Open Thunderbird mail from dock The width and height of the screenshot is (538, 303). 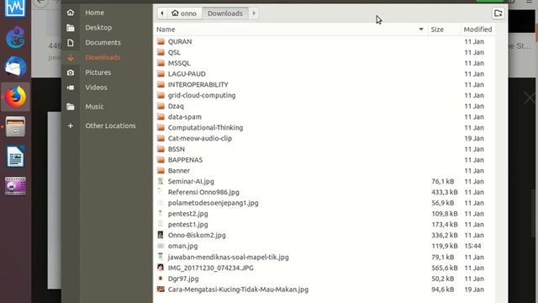tap(15, 66)
